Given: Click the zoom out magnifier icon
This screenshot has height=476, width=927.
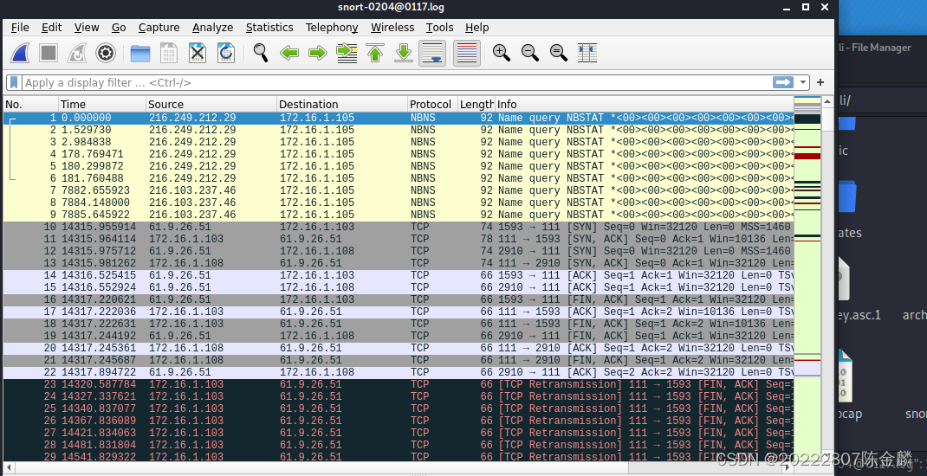Looking at the screenshot, I should [x=529, y=53].
